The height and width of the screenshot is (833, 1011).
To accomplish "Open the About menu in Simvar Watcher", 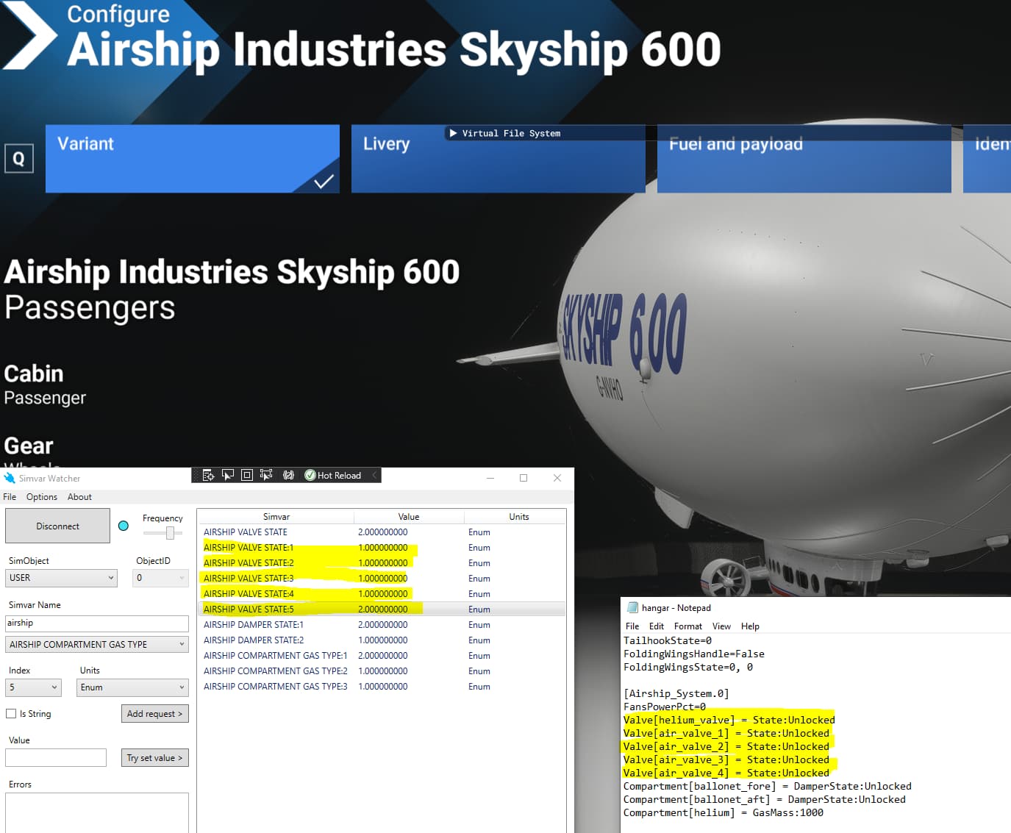I will point(79,497).
